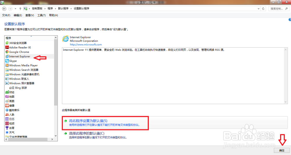Expand the breadcrumb arrow after 默认程序
The image size is (291, 155).
click(71, 8)
